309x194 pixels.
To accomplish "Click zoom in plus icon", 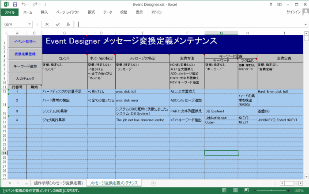I will tap(289, 190).
